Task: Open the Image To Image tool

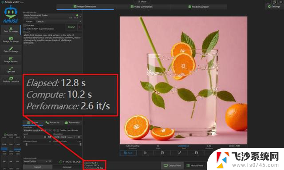Action: pos(11,40)
